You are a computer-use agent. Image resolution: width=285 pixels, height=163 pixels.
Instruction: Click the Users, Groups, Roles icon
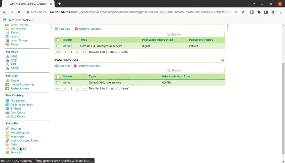7,141
